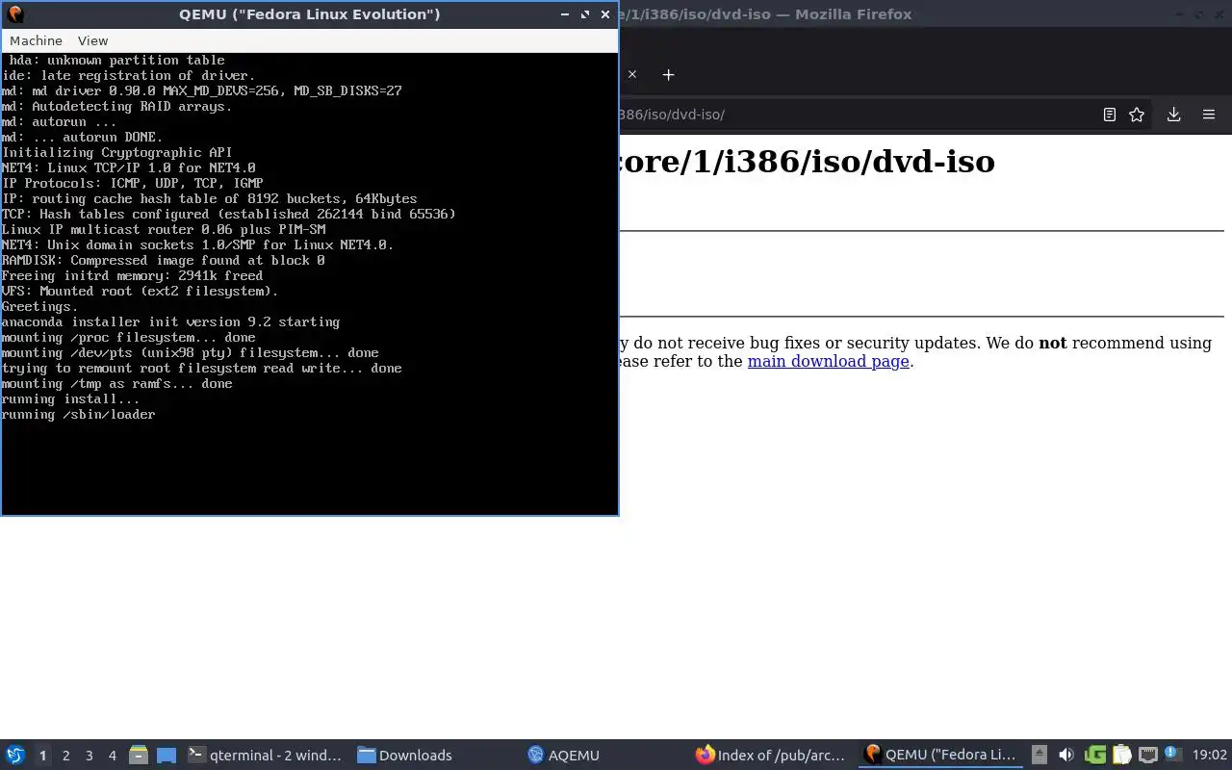Screen dimensions: 1232x770
Task: Minimize the QEMU window
Action: pyautogui.click(x=565, y=14)
